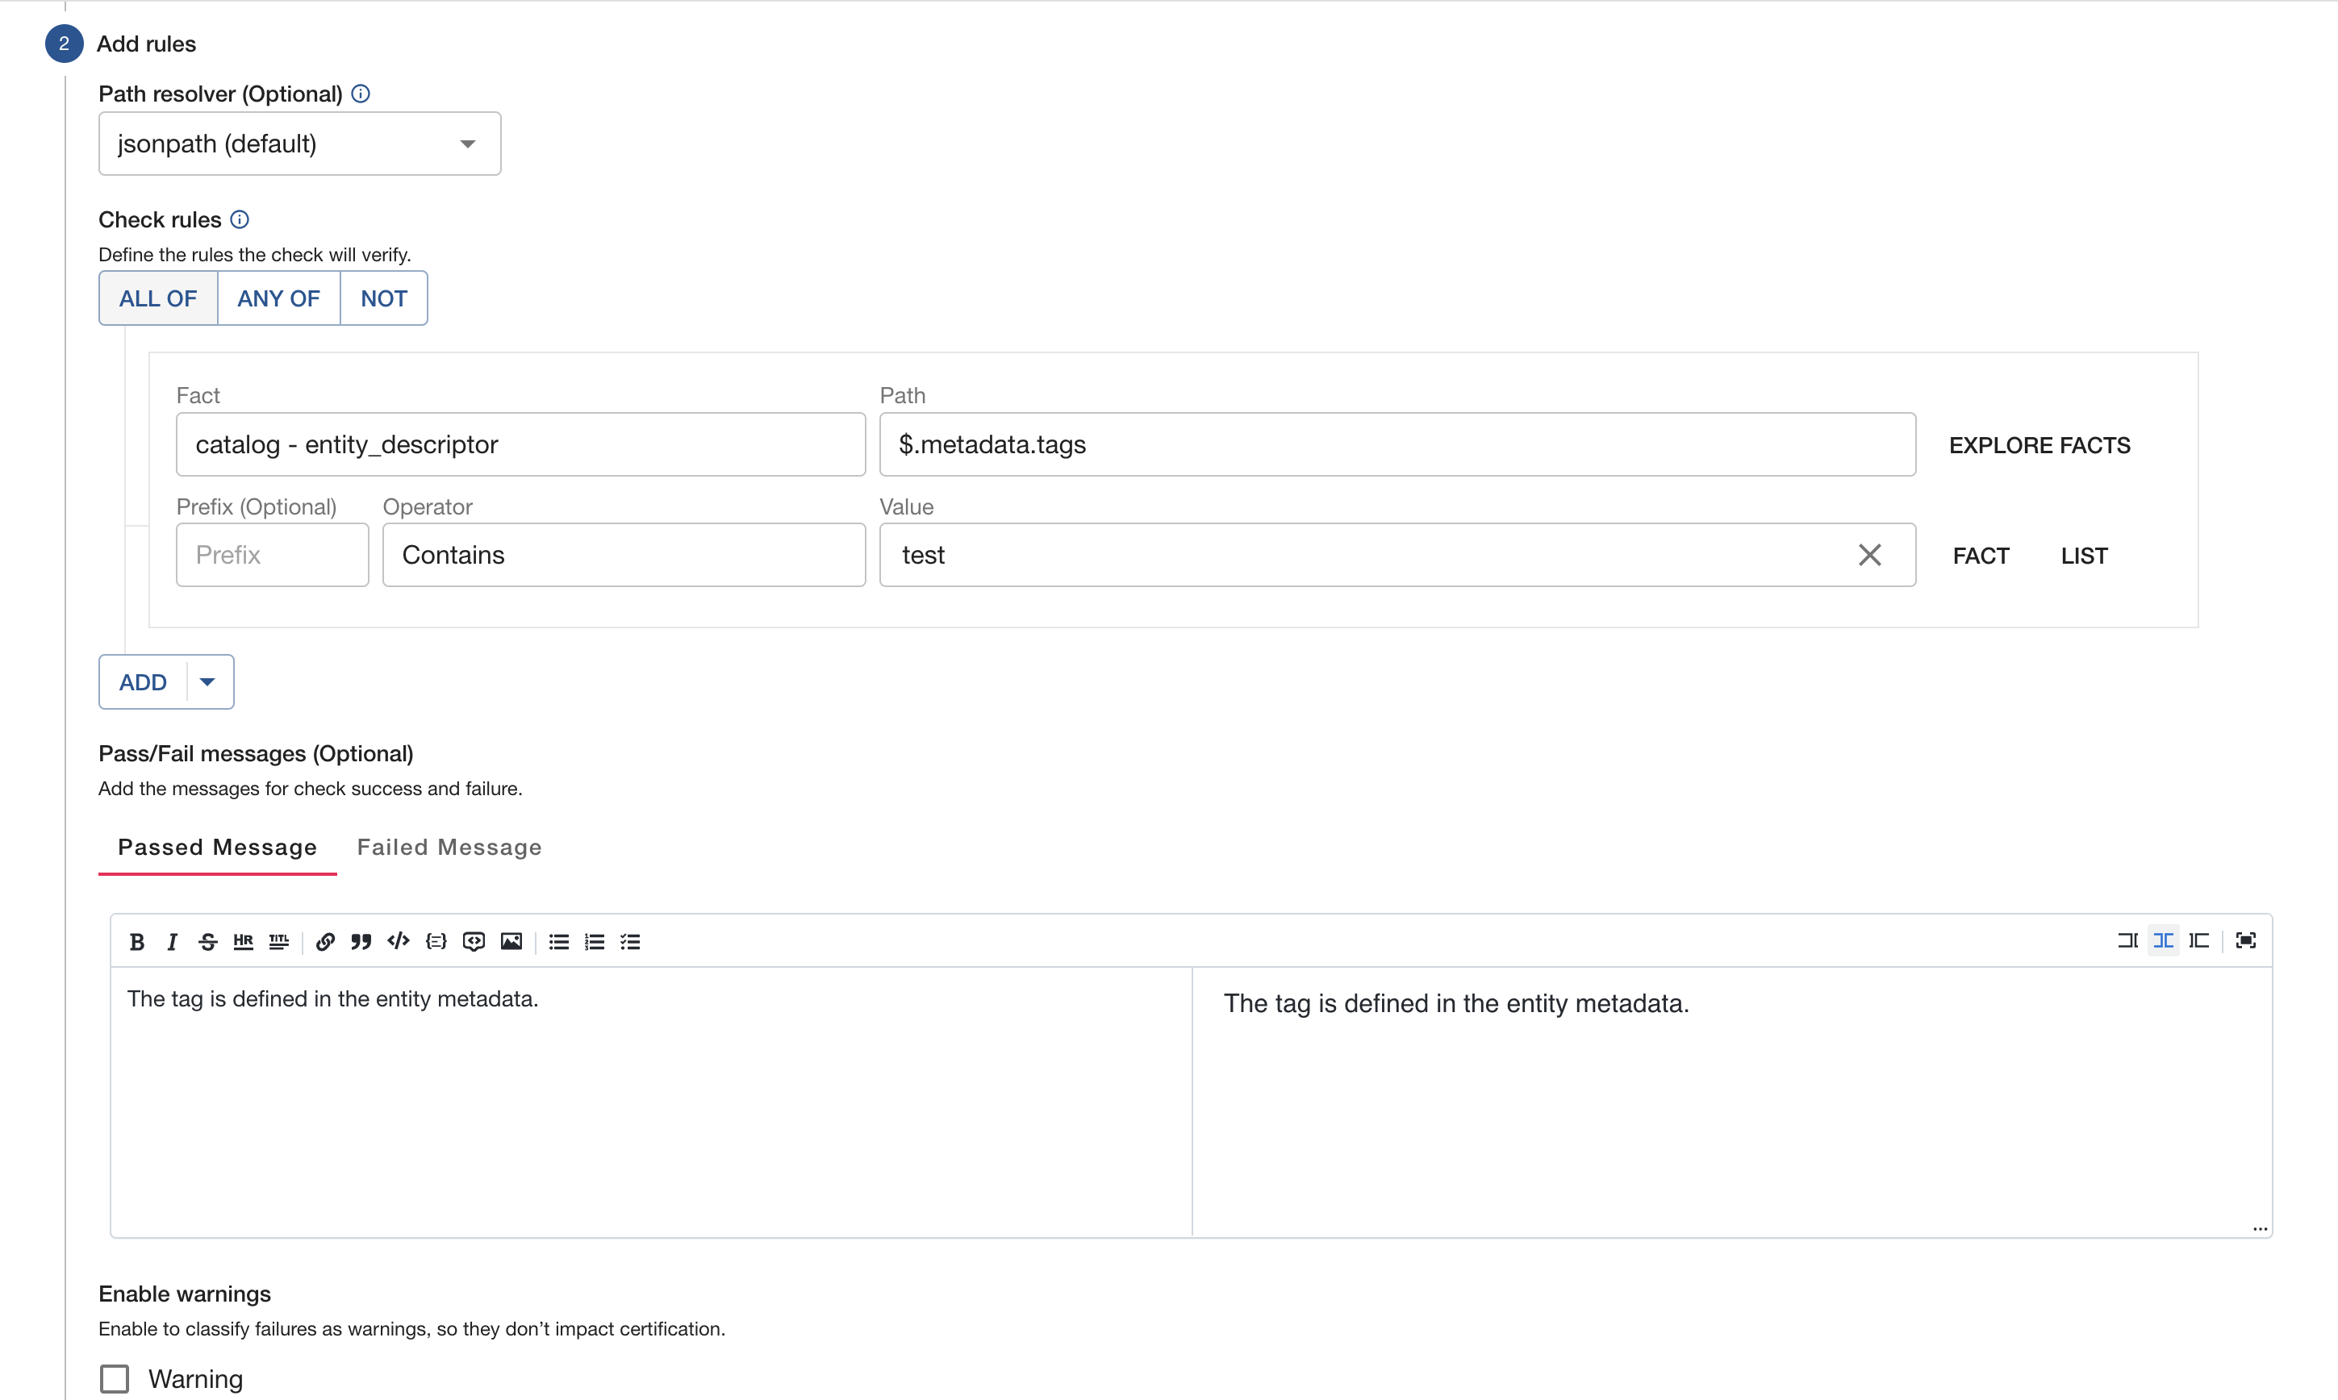Switch to Failed Message tab
This screenshot has width=2338, height=1400.
click(449, 847)
